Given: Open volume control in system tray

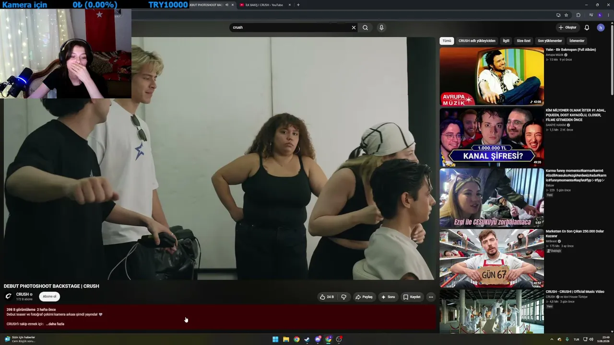Looking at the screenshot, I should [591, 339].
